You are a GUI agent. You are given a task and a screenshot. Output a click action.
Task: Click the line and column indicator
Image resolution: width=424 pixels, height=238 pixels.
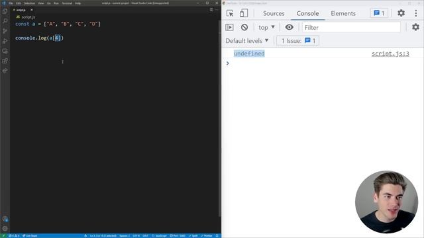click(103, 236)
